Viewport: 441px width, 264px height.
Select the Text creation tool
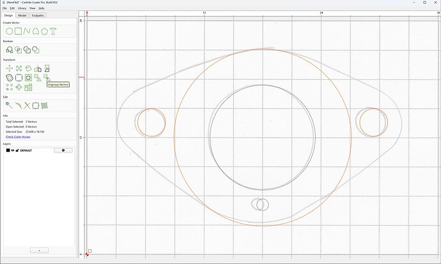[x=53, y=31]
